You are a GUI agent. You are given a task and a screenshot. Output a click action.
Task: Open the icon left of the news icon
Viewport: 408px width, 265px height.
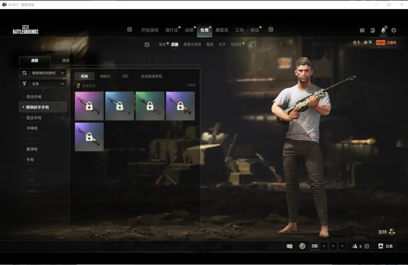(x=362, y=31)
